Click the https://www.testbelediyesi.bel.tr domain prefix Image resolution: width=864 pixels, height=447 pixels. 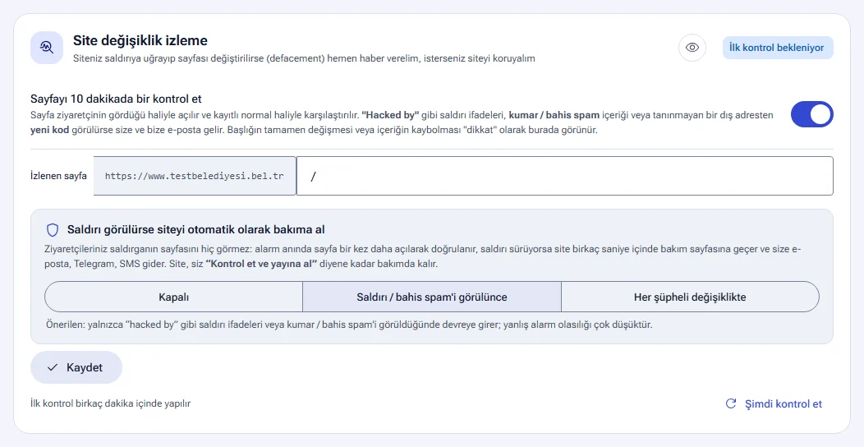click(x=195, y=177)
